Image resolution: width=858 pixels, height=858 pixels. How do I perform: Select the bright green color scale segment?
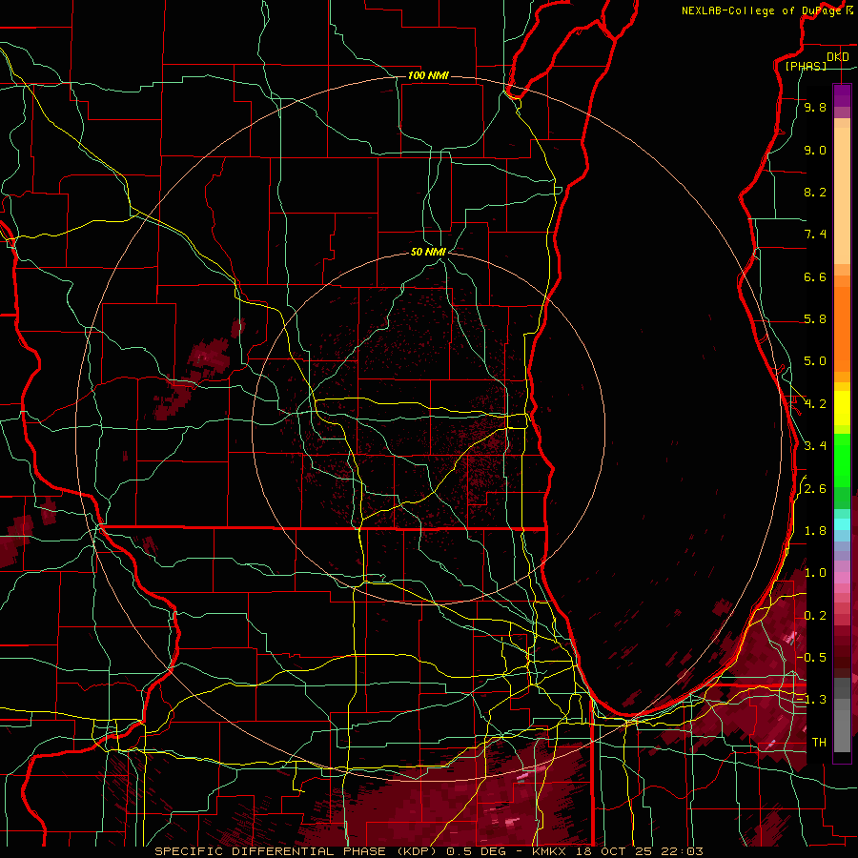click(842, 460)
